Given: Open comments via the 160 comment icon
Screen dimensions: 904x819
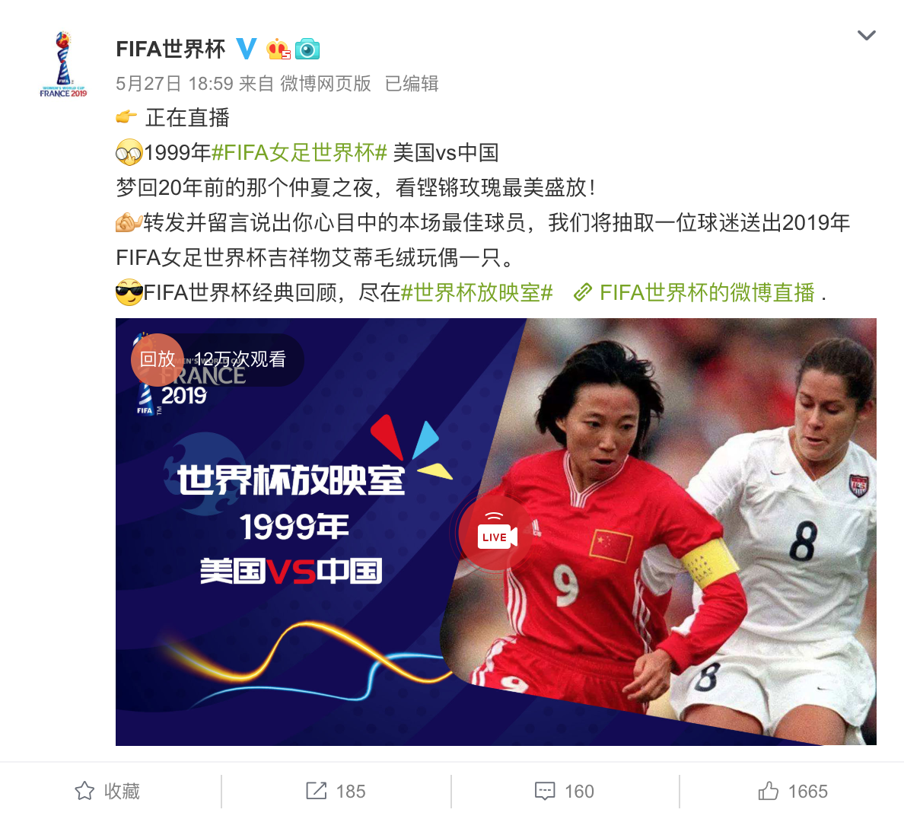Looking at the screenshot, I should (545, 792).
